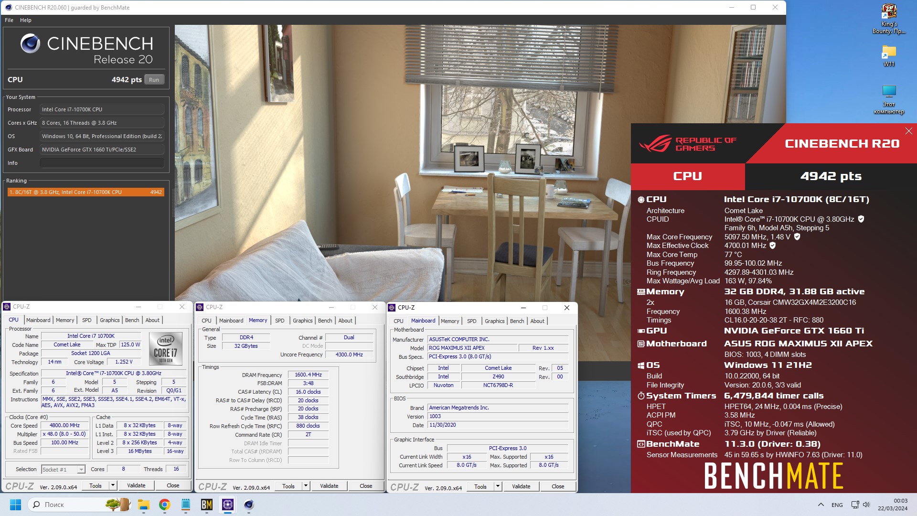Click the GFX Board NVIDIA GeForce field
917x516 pixels.
[102, 150]
